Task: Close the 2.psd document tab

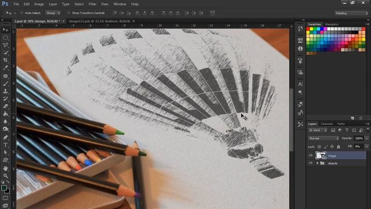Action: (63, 21)
